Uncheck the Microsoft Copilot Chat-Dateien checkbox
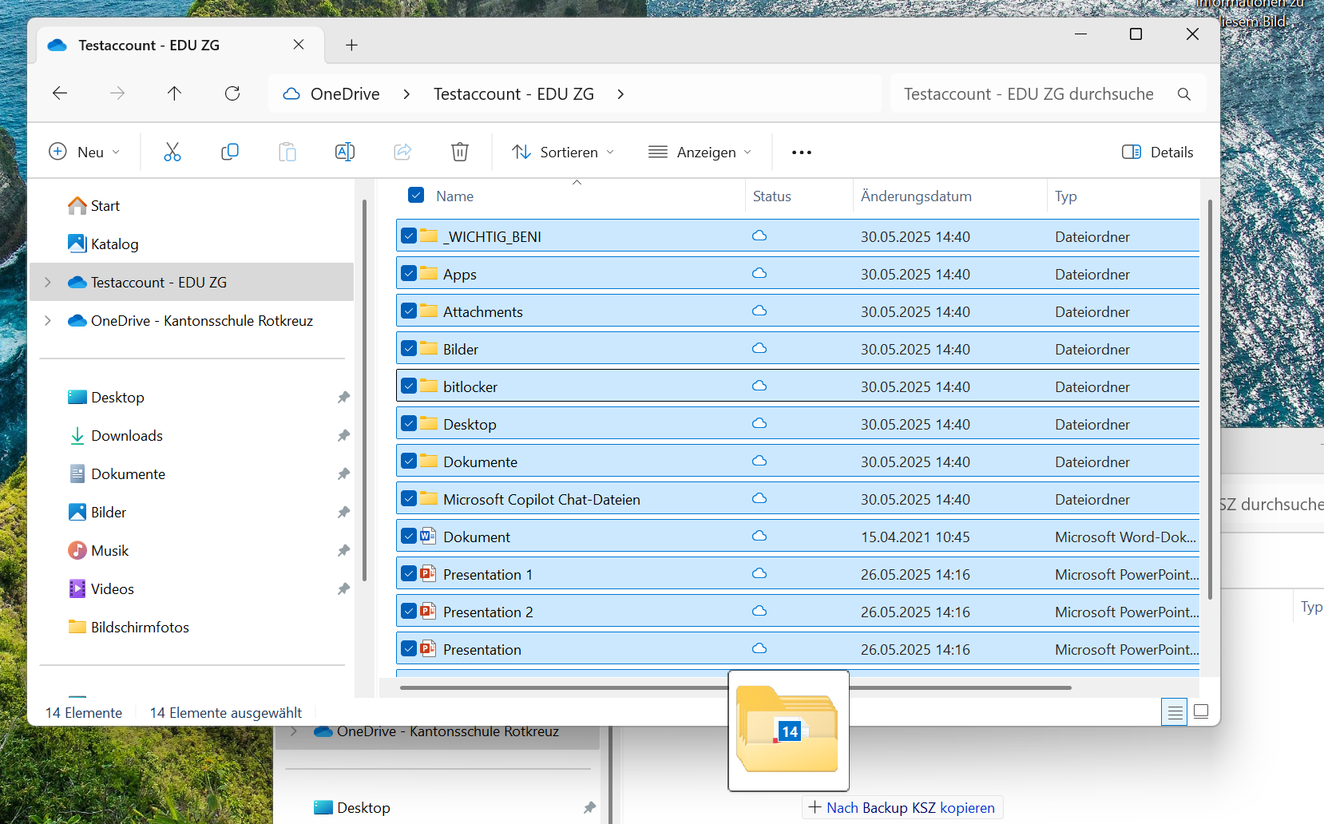Screen dimensions: 1324x824 click(409, 498)
